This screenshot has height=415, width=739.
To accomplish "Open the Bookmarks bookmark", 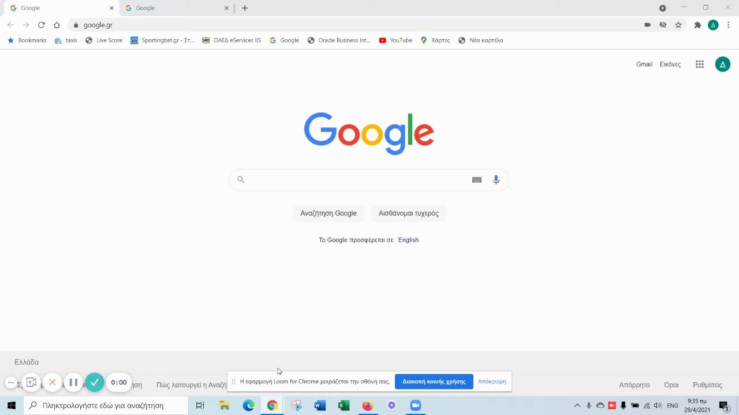I will click(x=27, y=40).
